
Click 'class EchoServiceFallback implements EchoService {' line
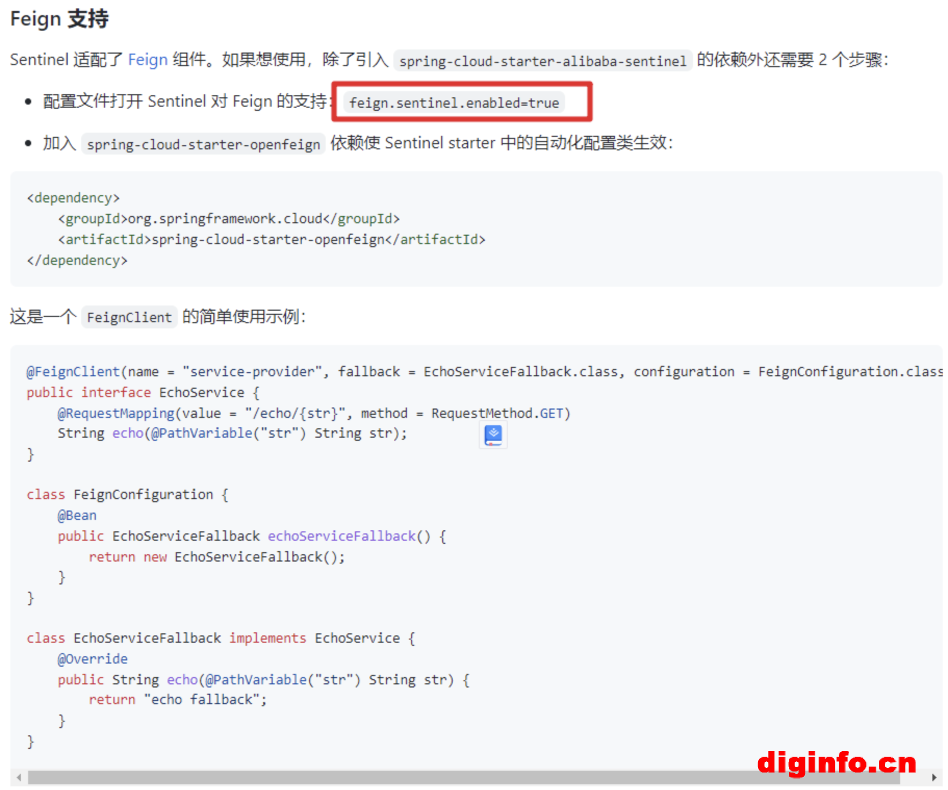click(221, 638)
